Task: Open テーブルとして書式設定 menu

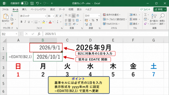Action: [115, 19]
